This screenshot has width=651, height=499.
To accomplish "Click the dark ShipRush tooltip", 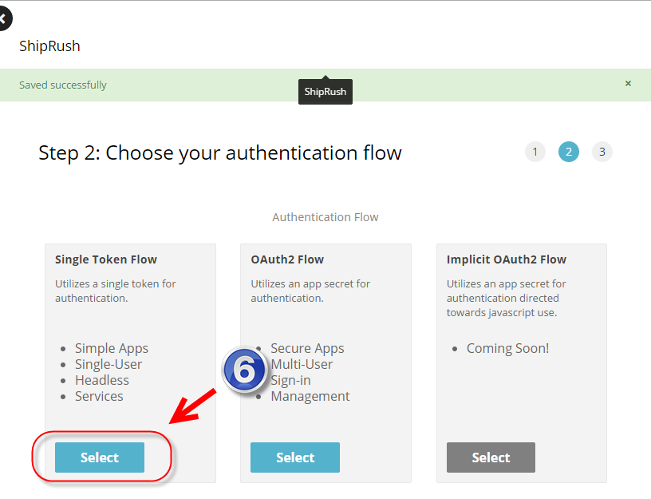I will tap(325, 92).
